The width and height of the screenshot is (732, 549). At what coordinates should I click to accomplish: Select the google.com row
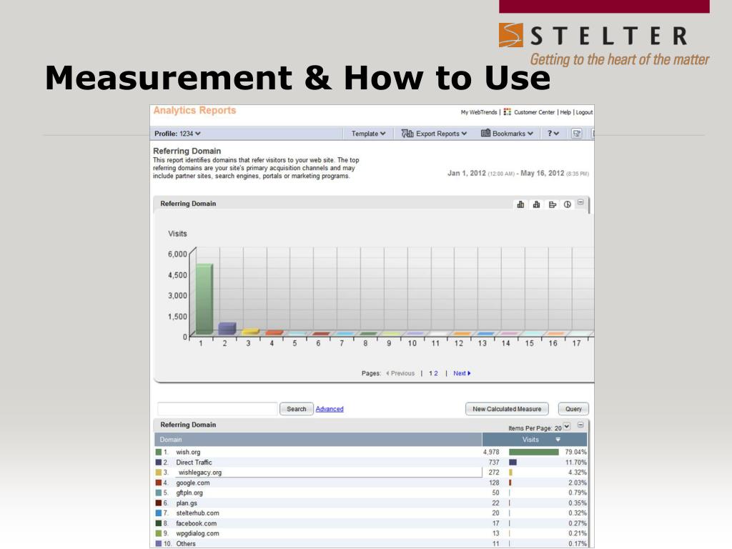(x=371, y=483)
